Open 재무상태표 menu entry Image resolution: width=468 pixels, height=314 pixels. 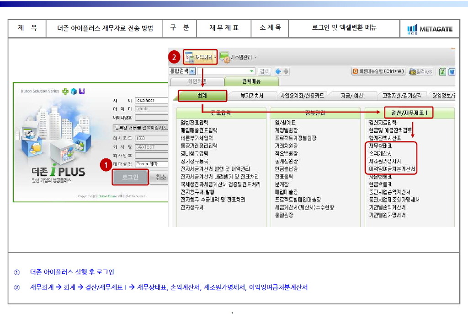pyautogui.click(x=380, y=146)
